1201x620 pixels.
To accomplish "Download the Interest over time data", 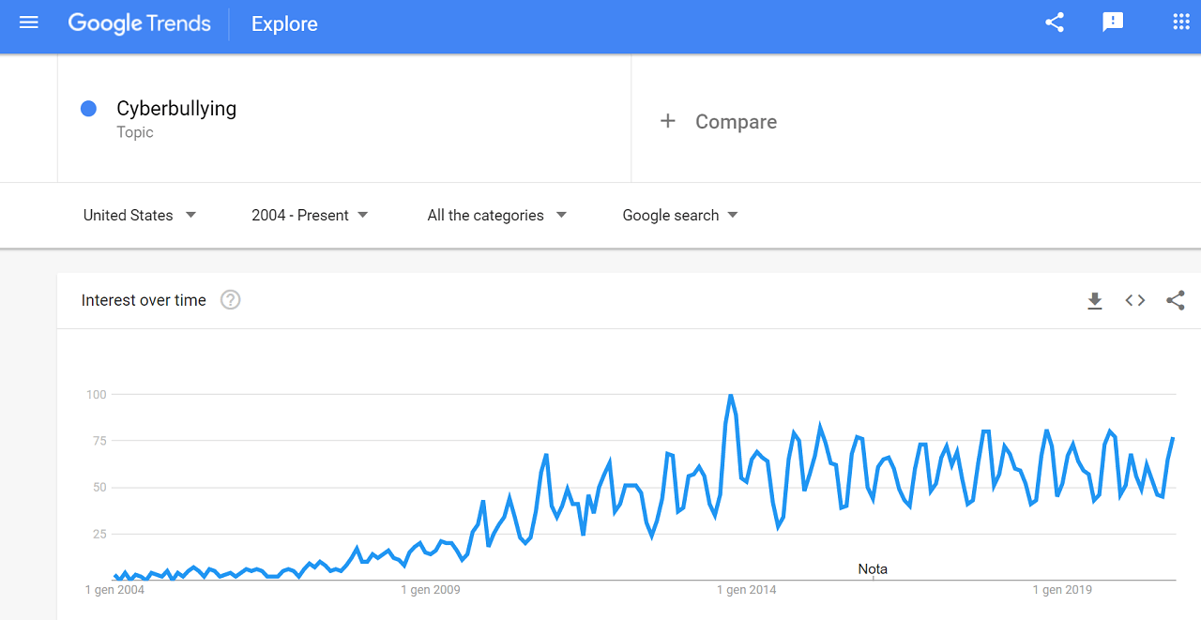I will pos(1095,300).
